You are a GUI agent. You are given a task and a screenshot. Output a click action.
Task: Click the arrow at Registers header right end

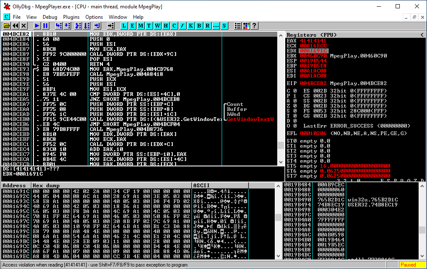pyautogui.click(x=422, y=35)
